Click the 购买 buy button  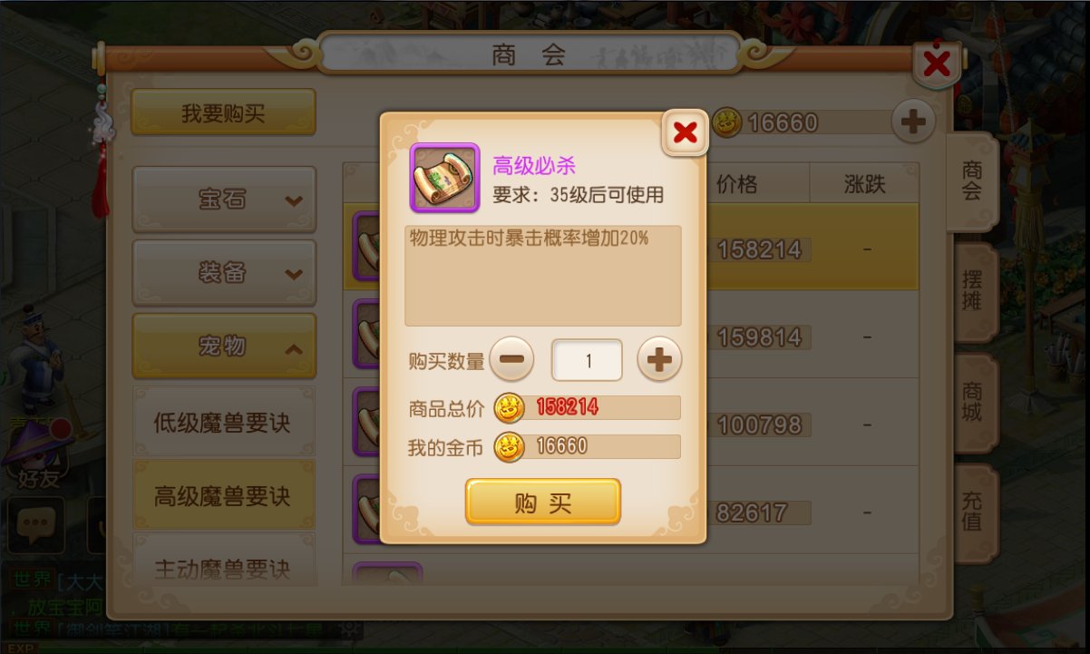543,502
